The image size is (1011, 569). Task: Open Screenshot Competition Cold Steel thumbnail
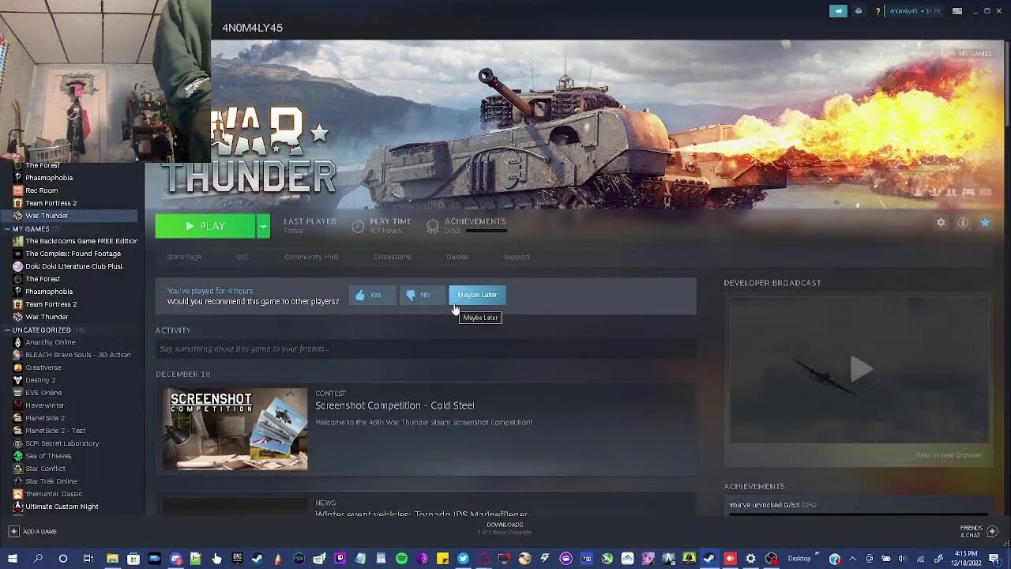tap(235, 429)
